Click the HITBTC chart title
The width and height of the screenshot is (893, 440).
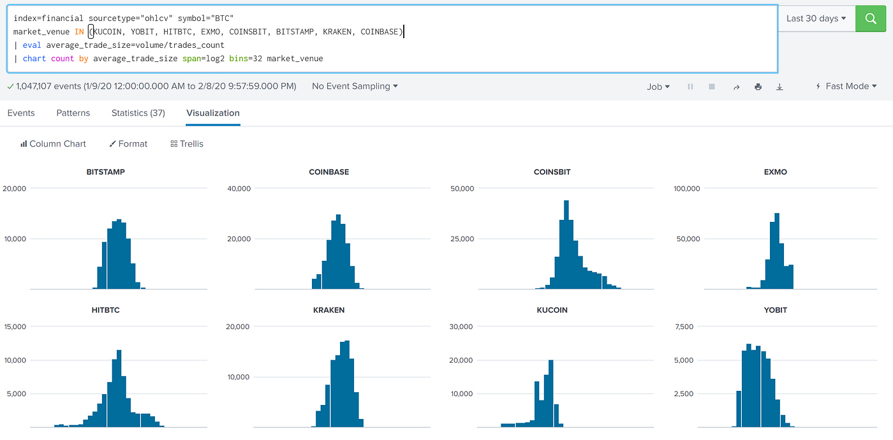click(106, 311)
